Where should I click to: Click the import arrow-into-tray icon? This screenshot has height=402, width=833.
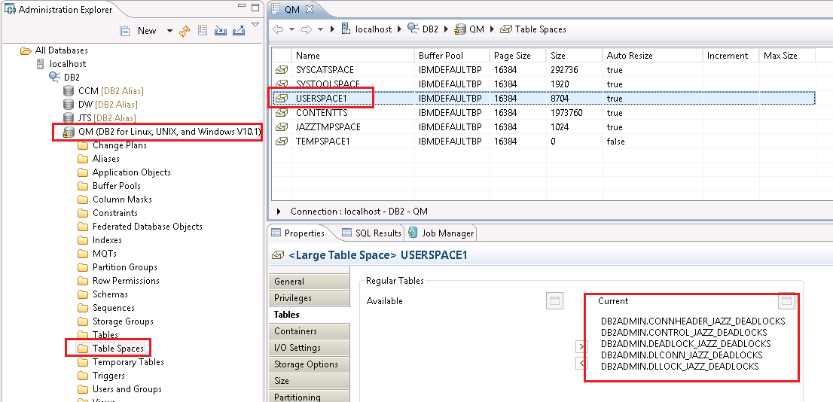tap(221, 31)
